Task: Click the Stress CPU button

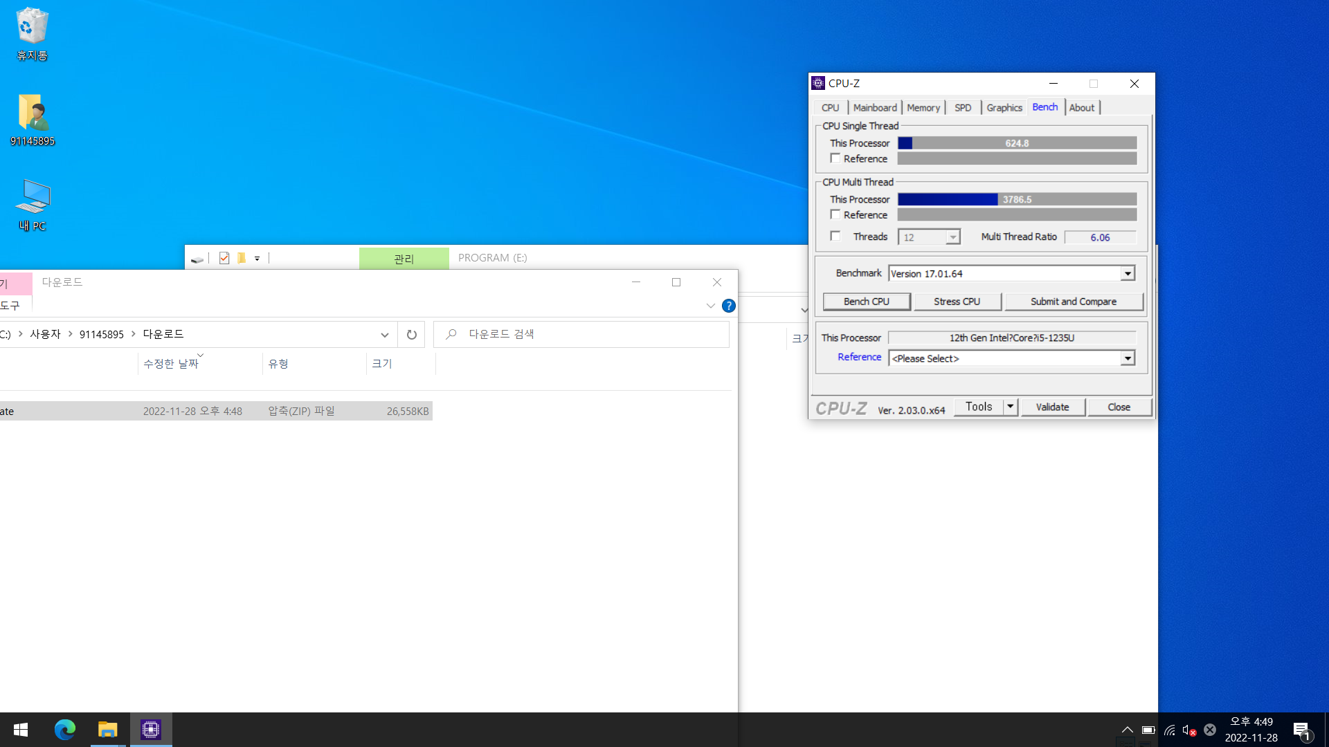Action: tap(957, 302)
